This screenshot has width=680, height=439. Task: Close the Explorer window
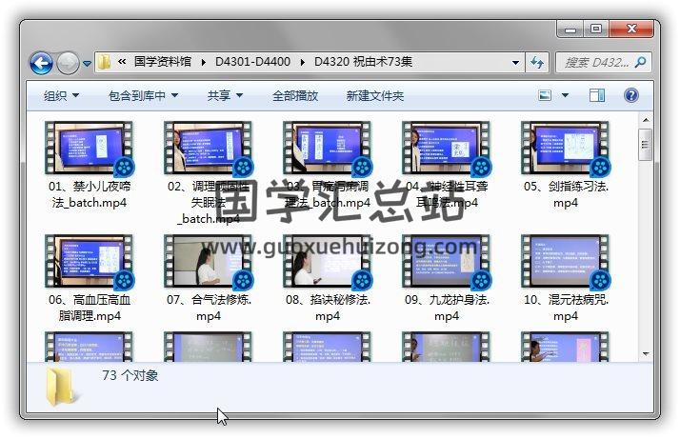coord(631,30)
